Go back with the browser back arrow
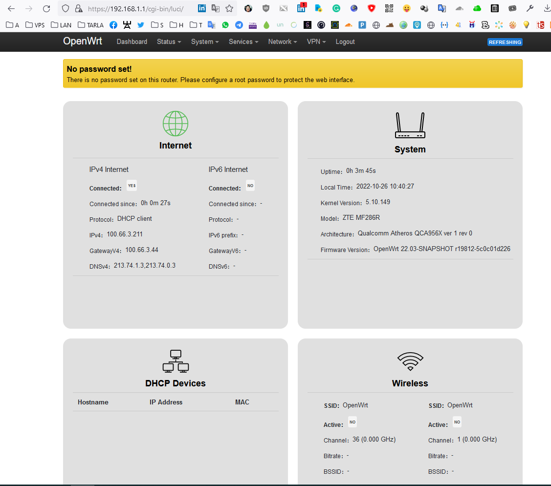This screenshot has width=551, height=486. coord(11,9)
